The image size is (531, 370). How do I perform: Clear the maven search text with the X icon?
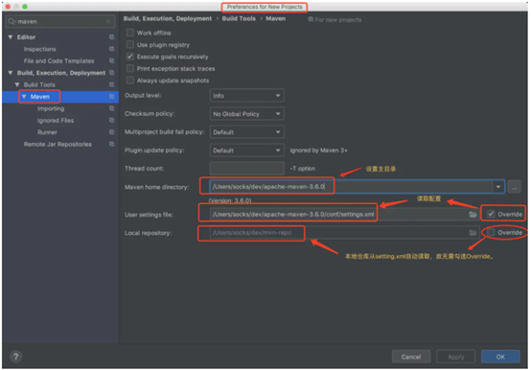tap(108, 22)
